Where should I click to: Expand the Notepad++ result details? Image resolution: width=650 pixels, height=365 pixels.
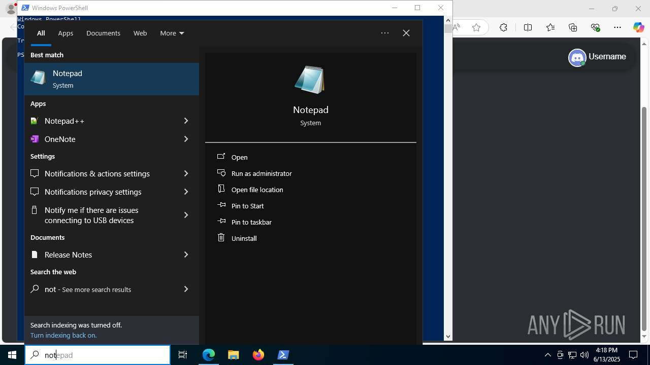(x=186, y=121)
